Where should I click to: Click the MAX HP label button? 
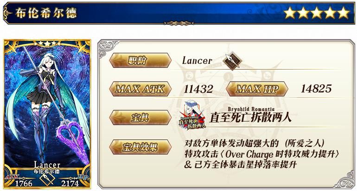[x=257, y=89]
